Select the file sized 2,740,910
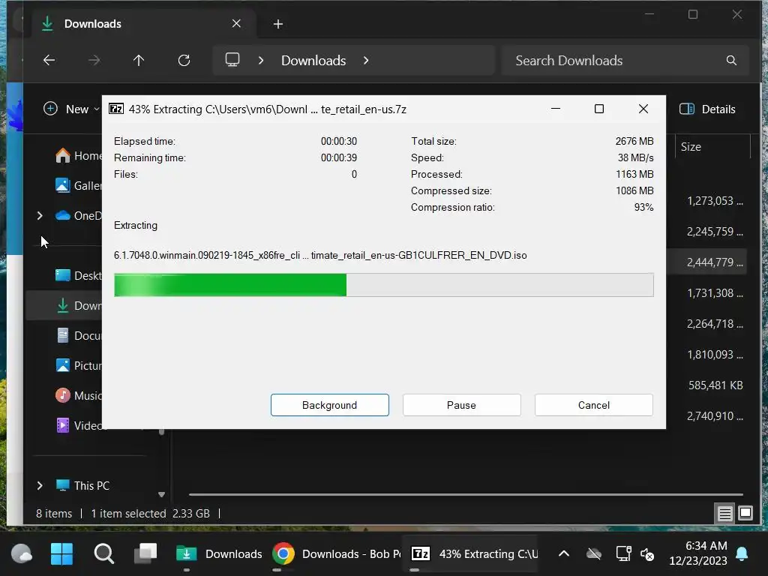The height and width of the screenshot is (576, 768). (715, 415)
